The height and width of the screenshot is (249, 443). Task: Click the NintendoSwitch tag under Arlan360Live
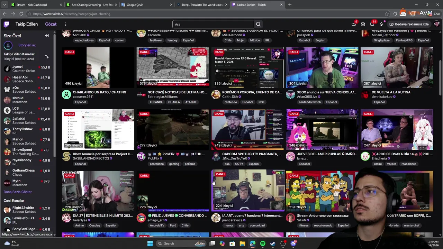pyautogui.click(x=310, y=102)
